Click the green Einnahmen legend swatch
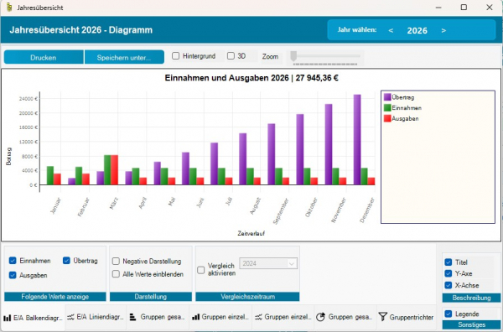Image resolution: width=503 pixels, height=332 pixels. click(387, 107)
